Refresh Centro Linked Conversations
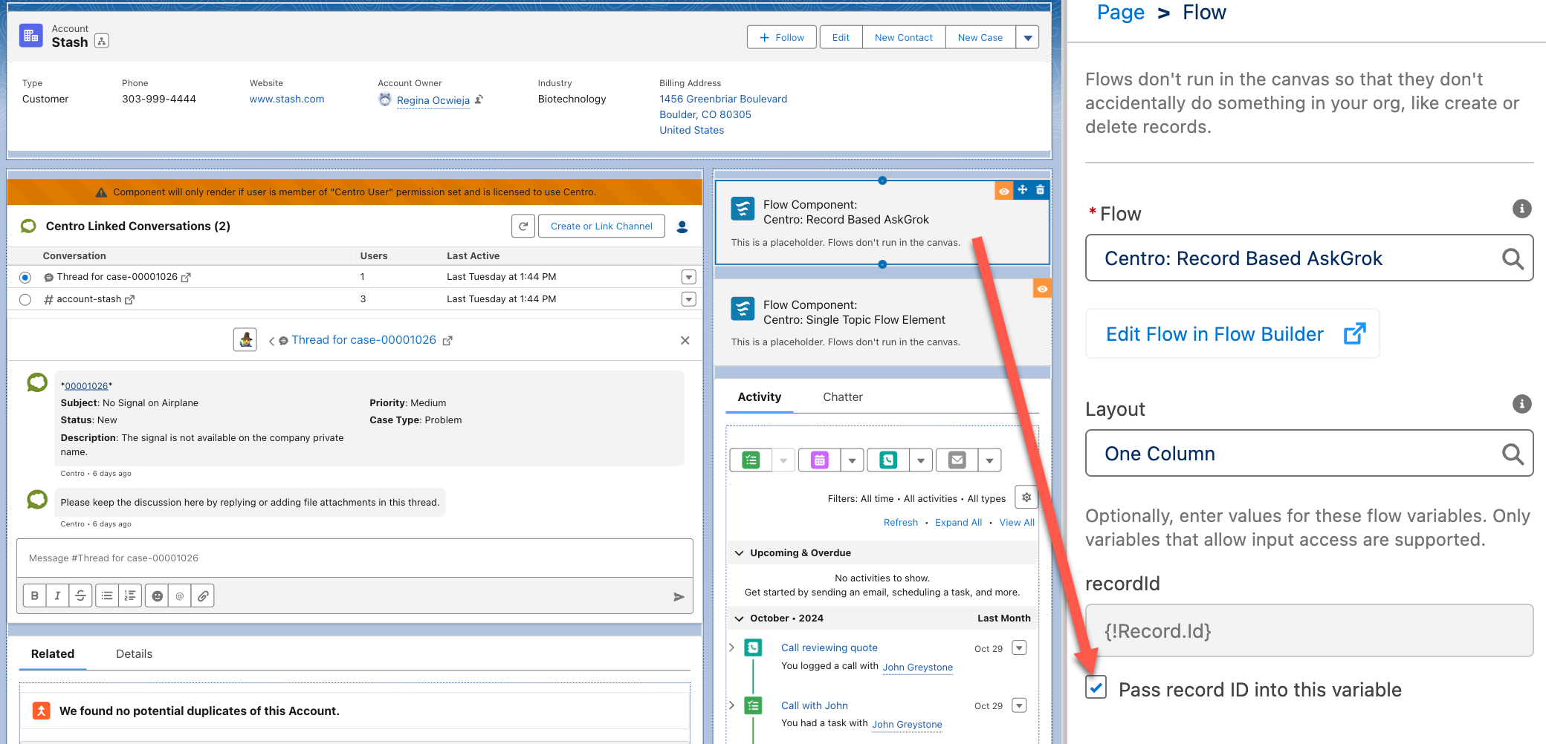The image size is (1546, 744). 523,226
